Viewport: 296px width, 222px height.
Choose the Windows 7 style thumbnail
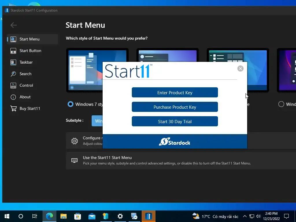[x=85, y=70]
